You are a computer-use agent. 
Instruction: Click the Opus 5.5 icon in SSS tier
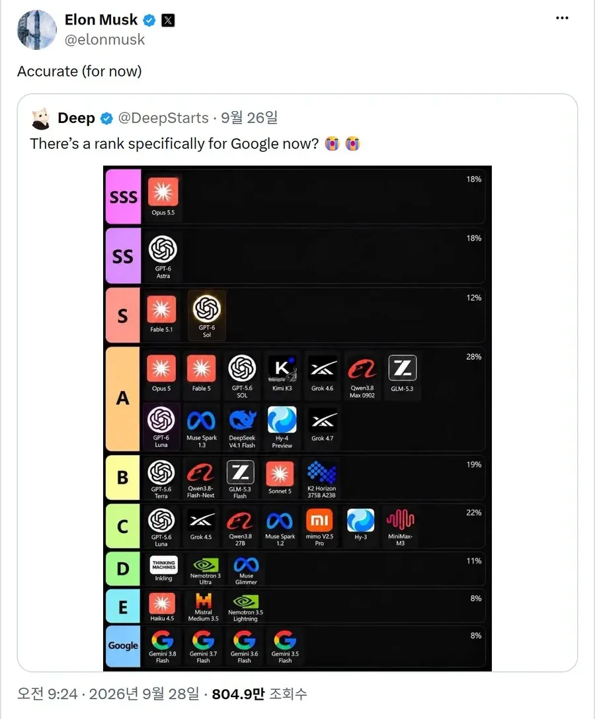163,191
